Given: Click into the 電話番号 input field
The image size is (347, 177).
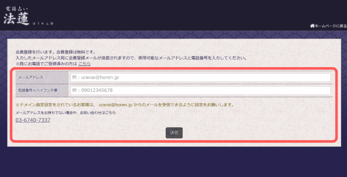Looking at the screenshot, I should tap(200, 91).
